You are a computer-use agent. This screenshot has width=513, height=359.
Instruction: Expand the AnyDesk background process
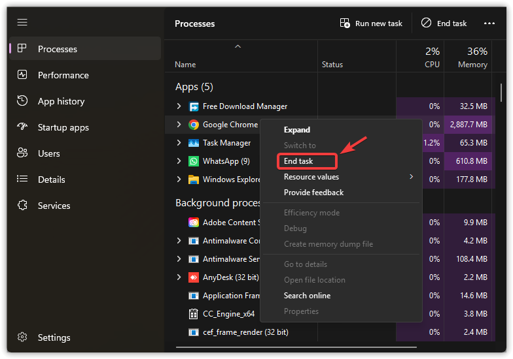click(x=179, y=277)
